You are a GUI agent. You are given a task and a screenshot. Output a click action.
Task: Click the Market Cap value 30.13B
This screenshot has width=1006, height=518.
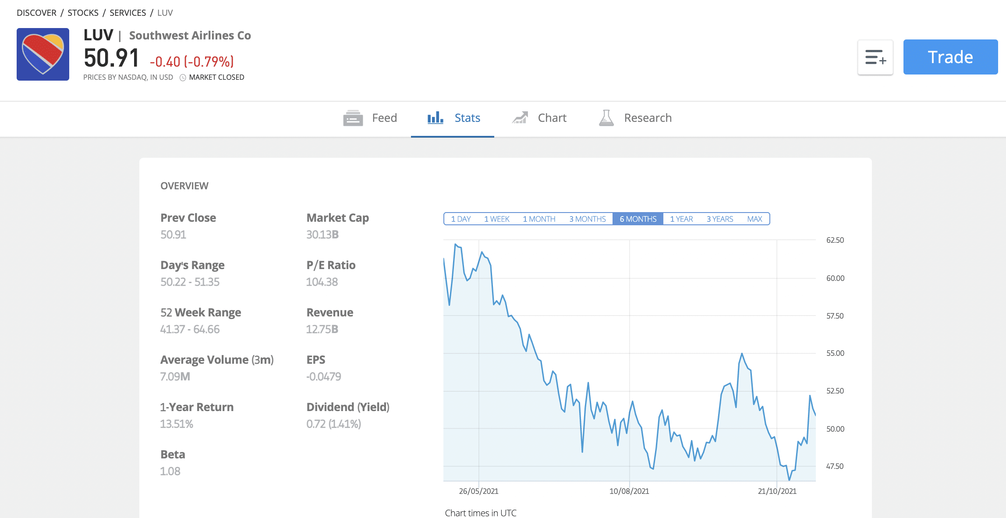click(x=322, y=234)
